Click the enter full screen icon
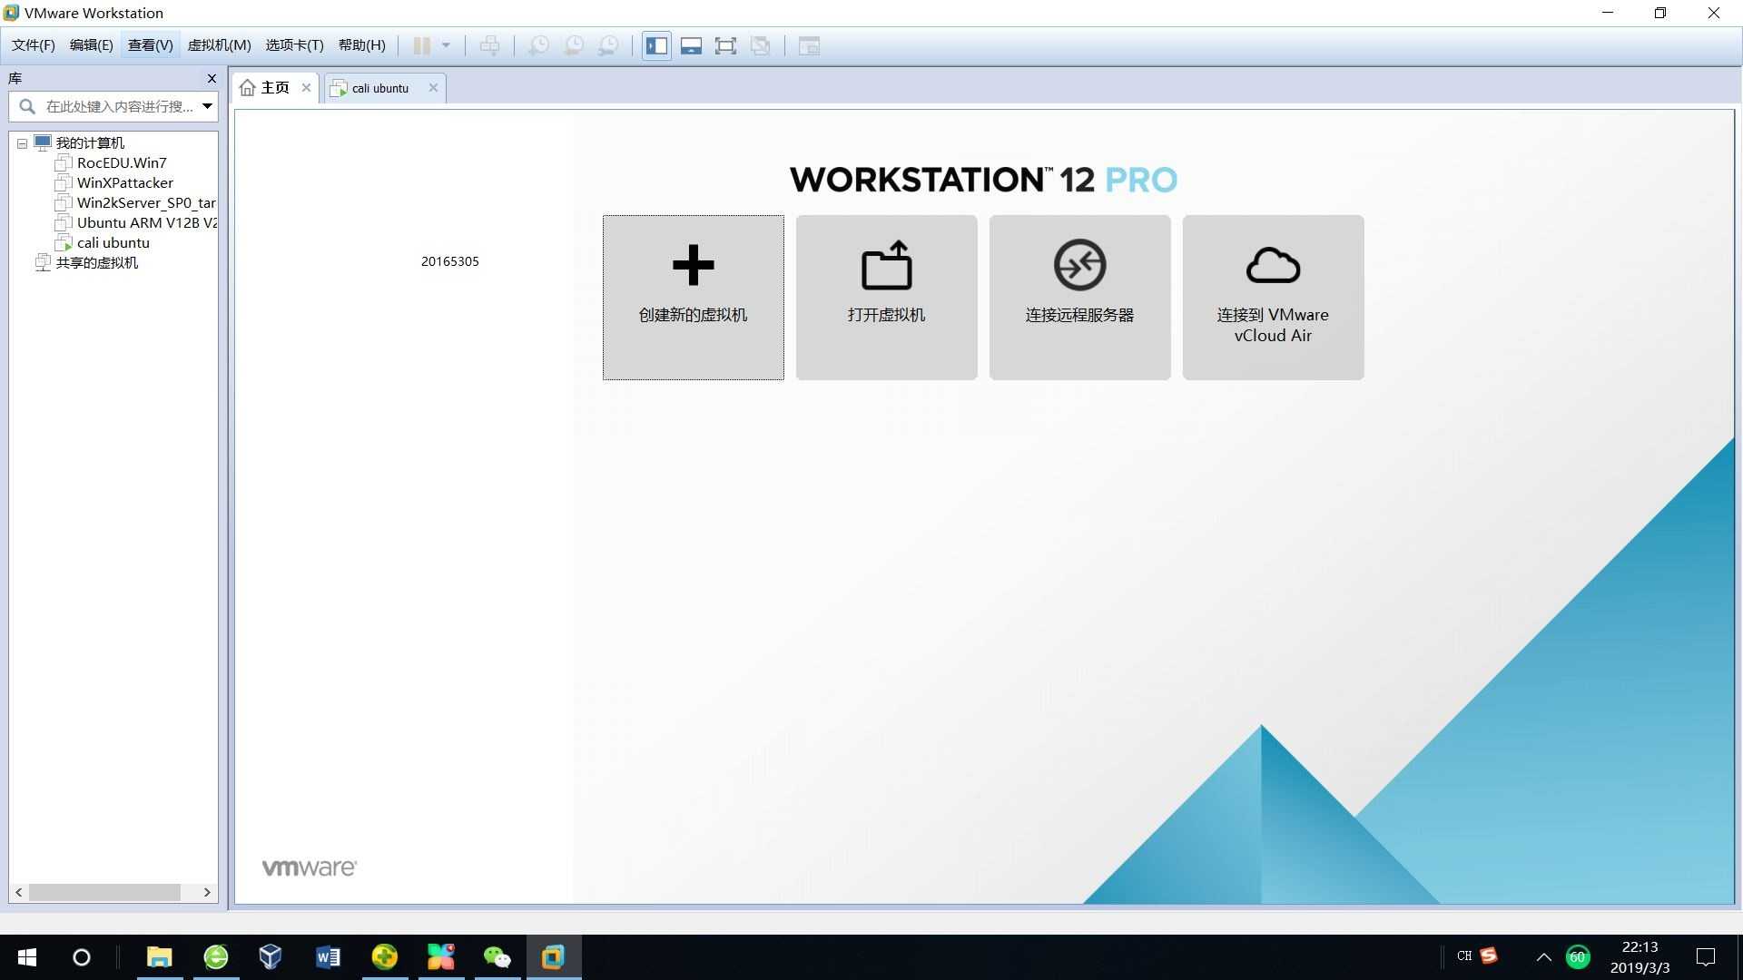The height and width of the screenshot is (980, 1743). pyautogui.click(x=725, y=45)
